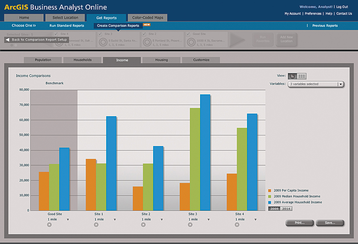Expand Choose One menu

pyautogui.click(x=24, y=25)
